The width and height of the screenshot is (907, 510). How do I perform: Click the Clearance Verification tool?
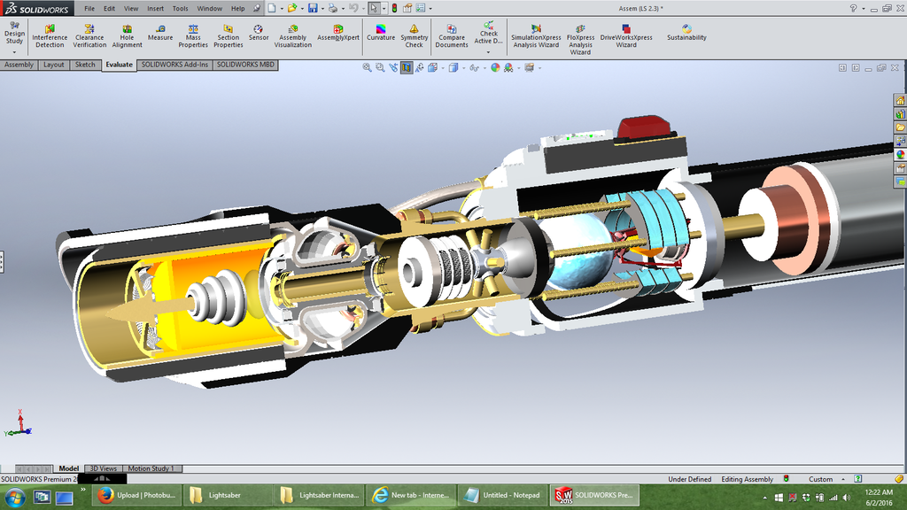tap(89, 35)
